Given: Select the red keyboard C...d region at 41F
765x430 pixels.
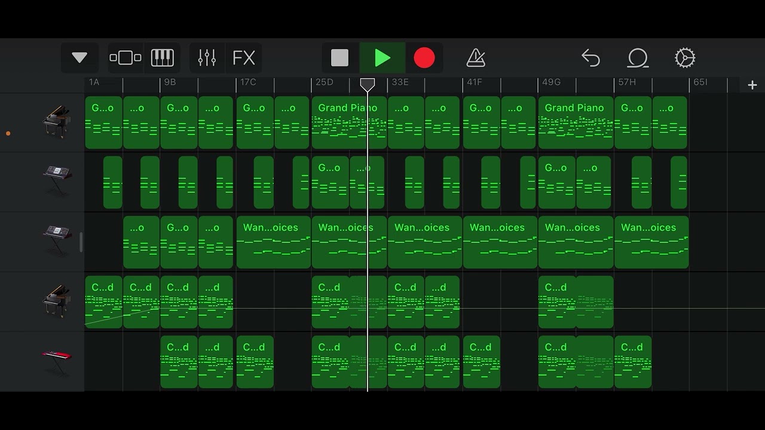Looking at the screenshot, I should pyautogui.click(x=482, y=361).
